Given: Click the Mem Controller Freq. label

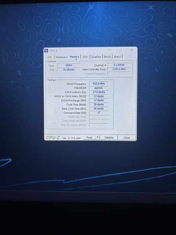Looking at the screenshot, I should click(x=94, y=69).
